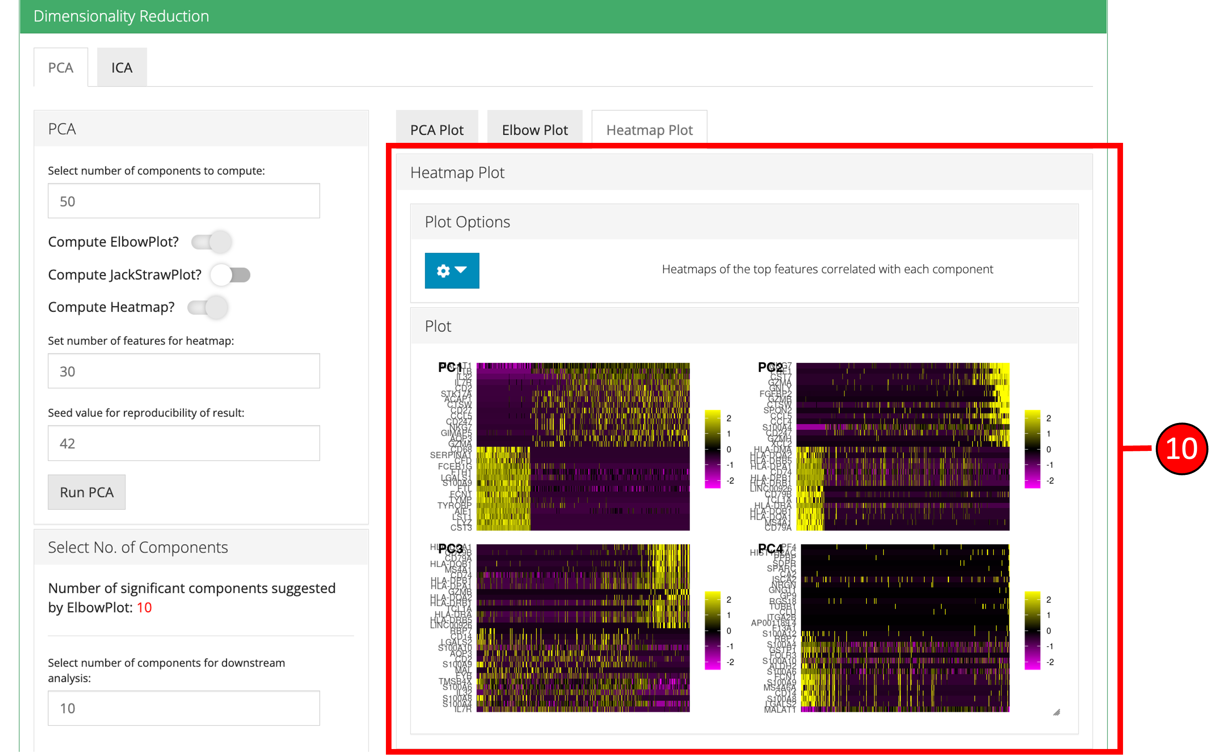The height and width of the screenshot is (755, 1220).
Task: Click the number of components to compute field
Action: [x=183, y=201]
